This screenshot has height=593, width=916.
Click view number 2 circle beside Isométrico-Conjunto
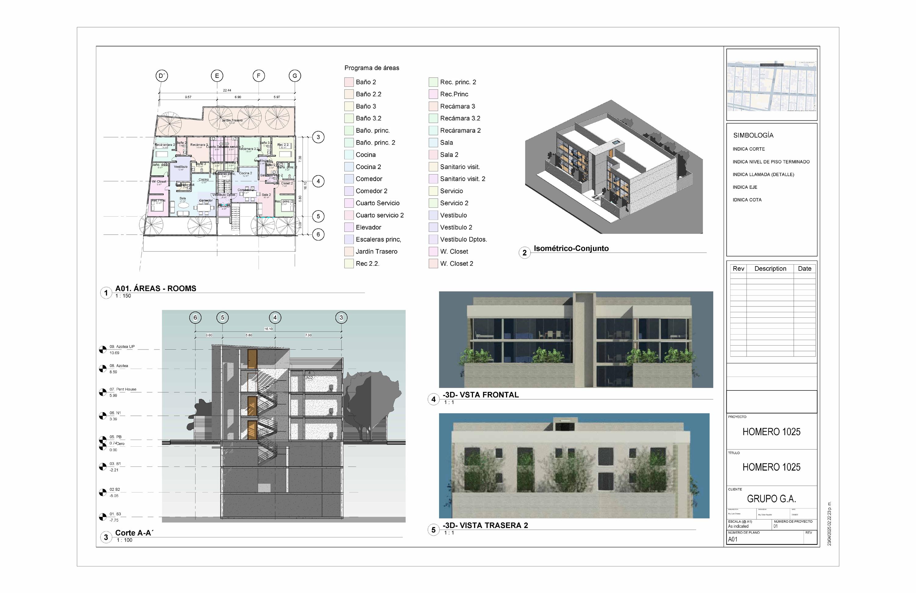[x=524, y=253]
